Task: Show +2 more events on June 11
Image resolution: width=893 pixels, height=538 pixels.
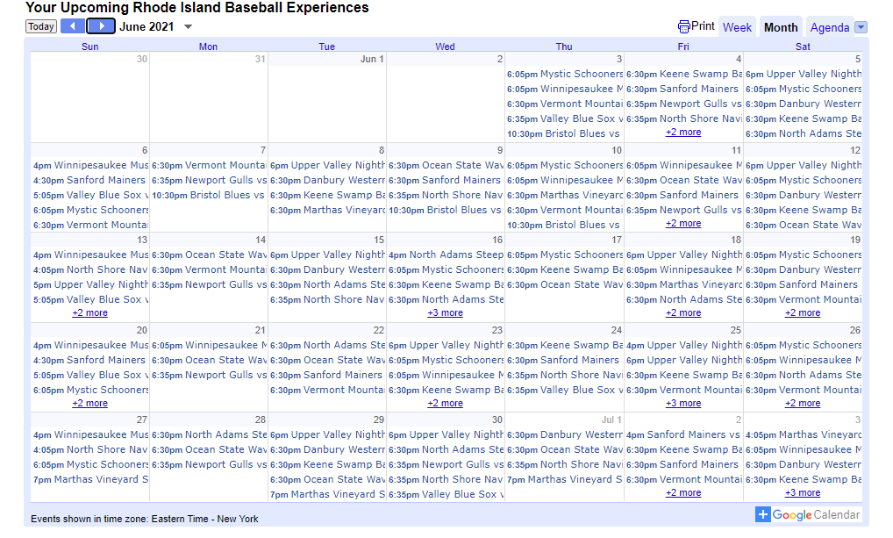Action: (682, 224)
